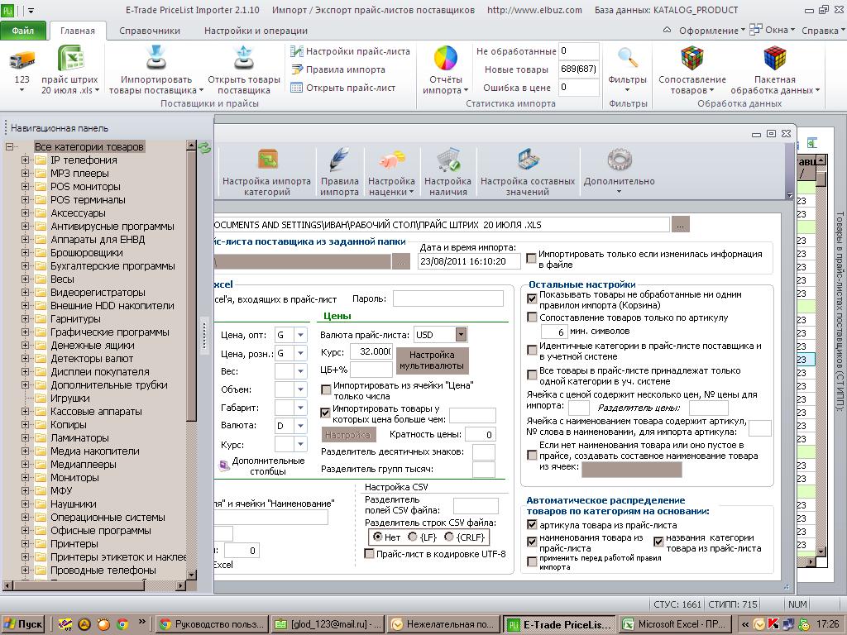847x635 pixels.
Task: Toggle 'Импортировать из ячейки Цена' checkbox
Action: point(326,389)
